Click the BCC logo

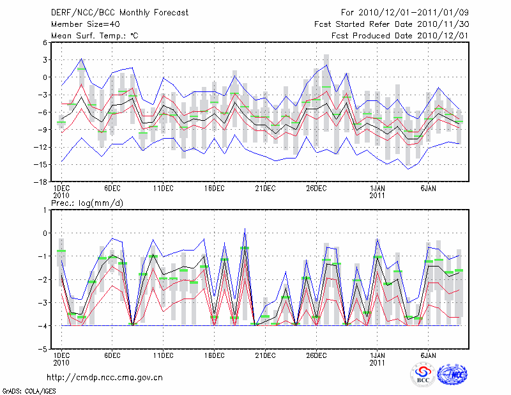click(x=423, y=375)
